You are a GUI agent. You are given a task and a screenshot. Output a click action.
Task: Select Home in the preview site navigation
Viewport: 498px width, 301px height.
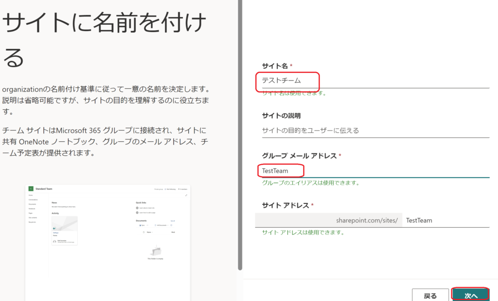[31, 195]
